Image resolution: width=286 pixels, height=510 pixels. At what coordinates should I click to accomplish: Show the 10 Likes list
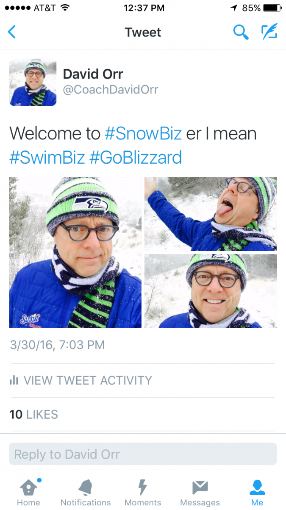(34, 414)
